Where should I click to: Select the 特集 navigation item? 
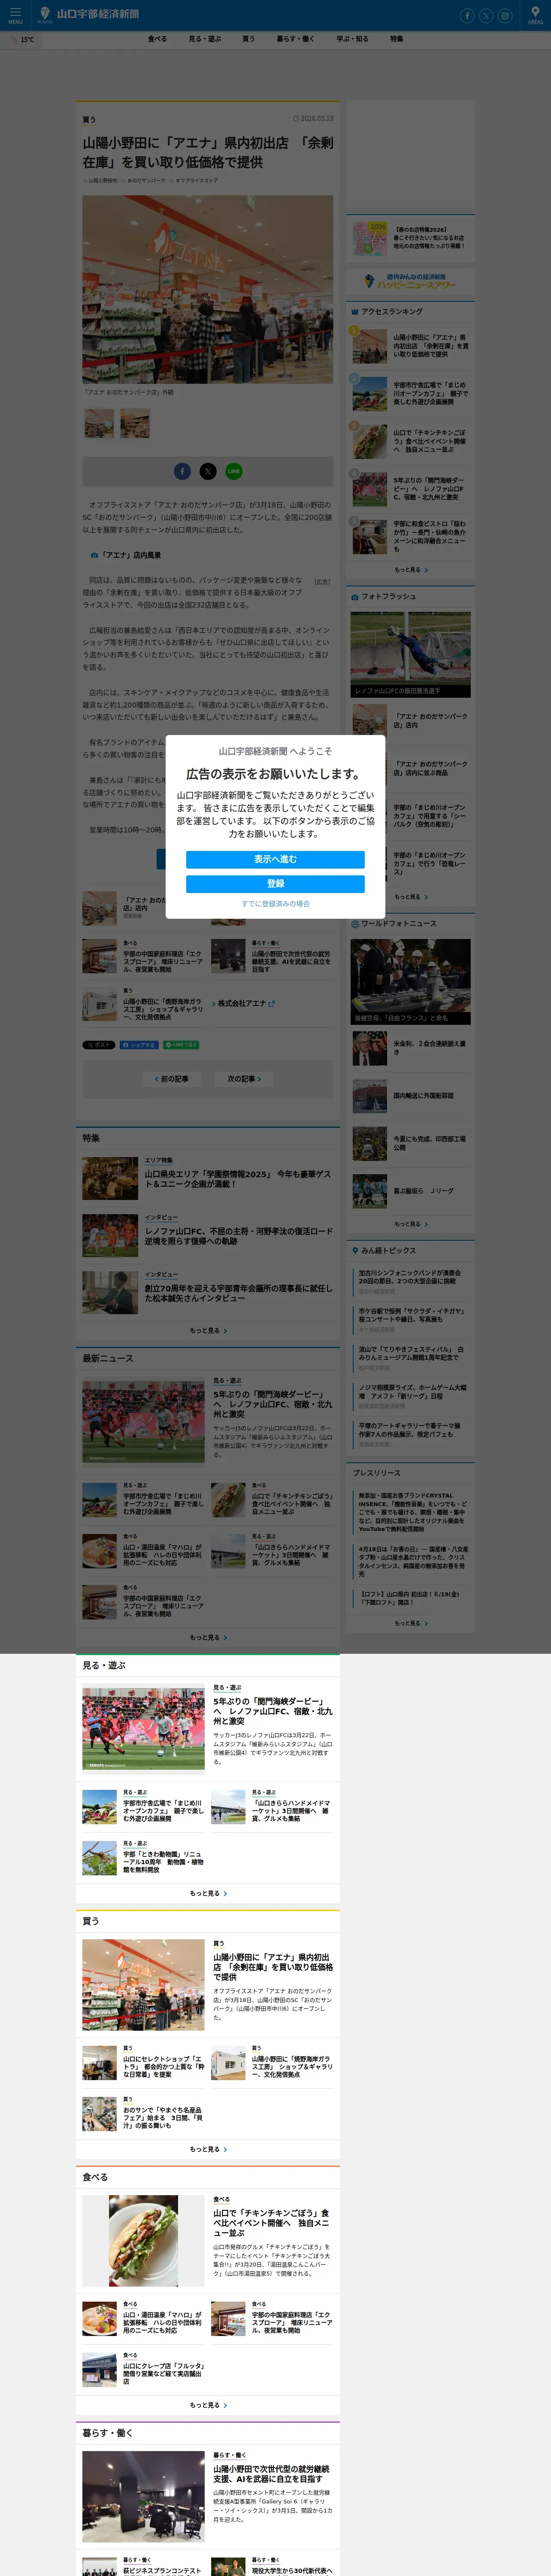pos(397,39)
